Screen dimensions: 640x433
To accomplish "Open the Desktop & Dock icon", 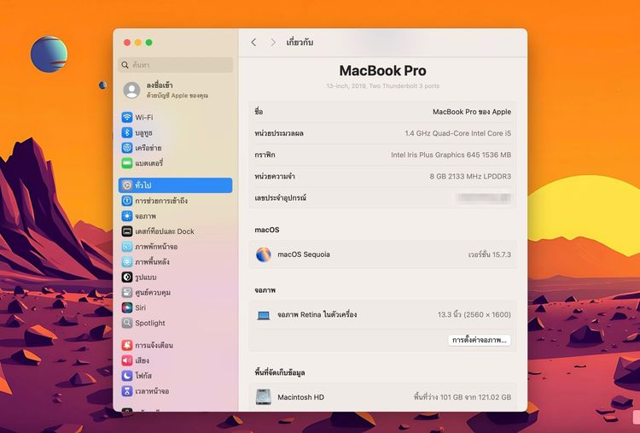I will pos(127,231).
